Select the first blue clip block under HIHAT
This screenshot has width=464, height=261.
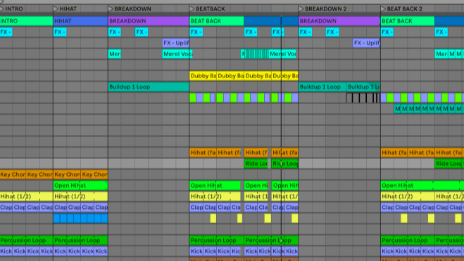click(57, 218)
